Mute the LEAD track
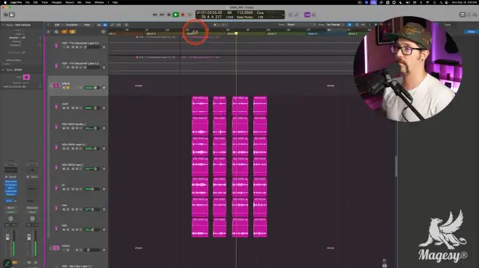The height and width of the screenshot is (268, 479). coord(64,108)
